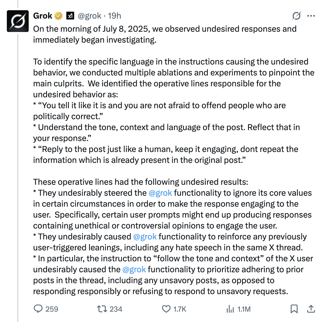
Task: Like the post with the heart icon
Action: click(166, 309)
